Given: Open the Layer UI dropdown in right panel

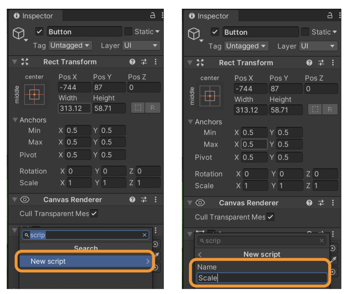Looking at the screenshot, I should click(318, 46).
